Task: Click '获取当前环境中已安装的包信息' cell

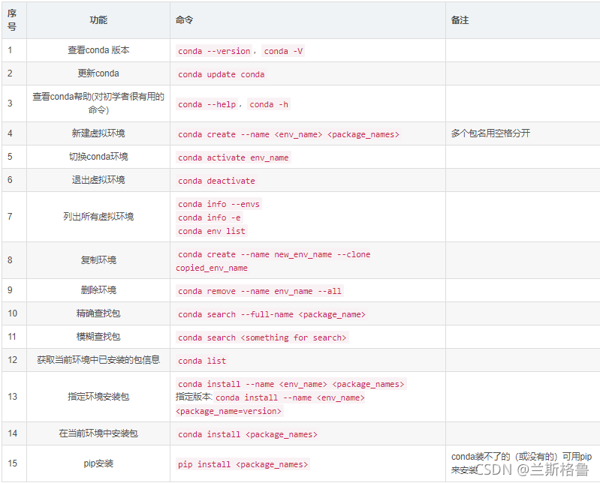Action: click(x=98, y=360)
